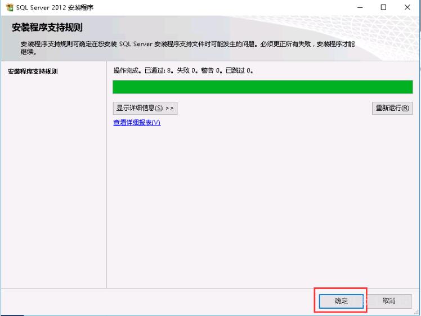421x316 pixels.
Task: Click the green completed progress bar
Action: (x=263, y=87)
